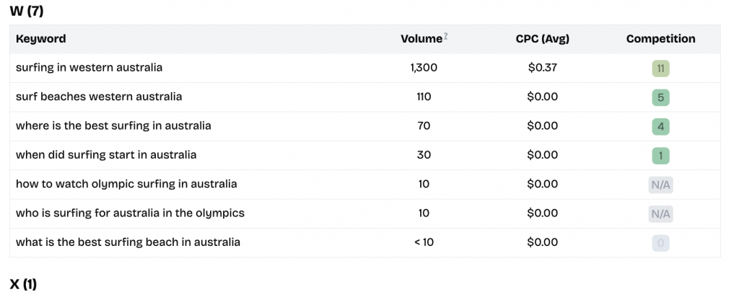Select keyword 'surfing in western australia'
The height and width of the screenshot is (292, 739).
tap(89, 68)
